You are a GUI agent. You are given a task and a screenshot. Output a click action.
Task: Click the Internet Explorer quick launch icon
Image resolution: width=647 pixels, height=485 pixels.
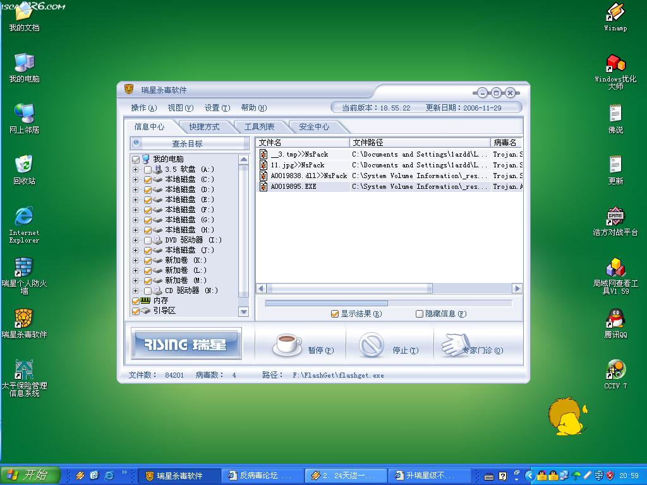pos(109,476)
